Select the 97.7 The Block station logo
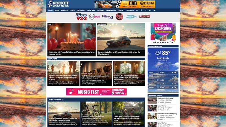The width and height of the screenshot is (226, 127). click(x=107, y=17)
